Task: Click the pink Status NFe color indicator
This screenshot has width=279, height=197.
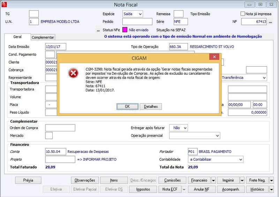Action: click(125, 30)
